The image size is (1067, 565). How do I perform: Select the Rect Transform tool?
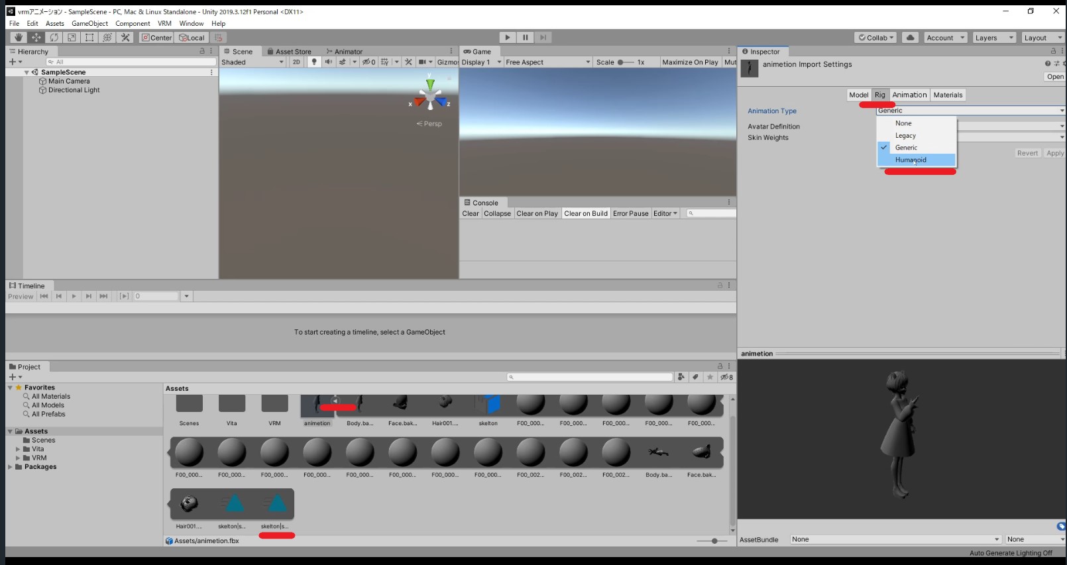89,38
